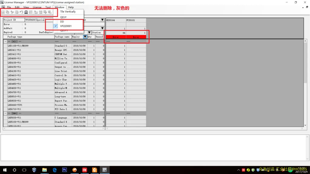The width and height of the screenshot is (310, 174).
Task: Open VirtualBox cube icon on taskbar
Action: click(34, 170)
